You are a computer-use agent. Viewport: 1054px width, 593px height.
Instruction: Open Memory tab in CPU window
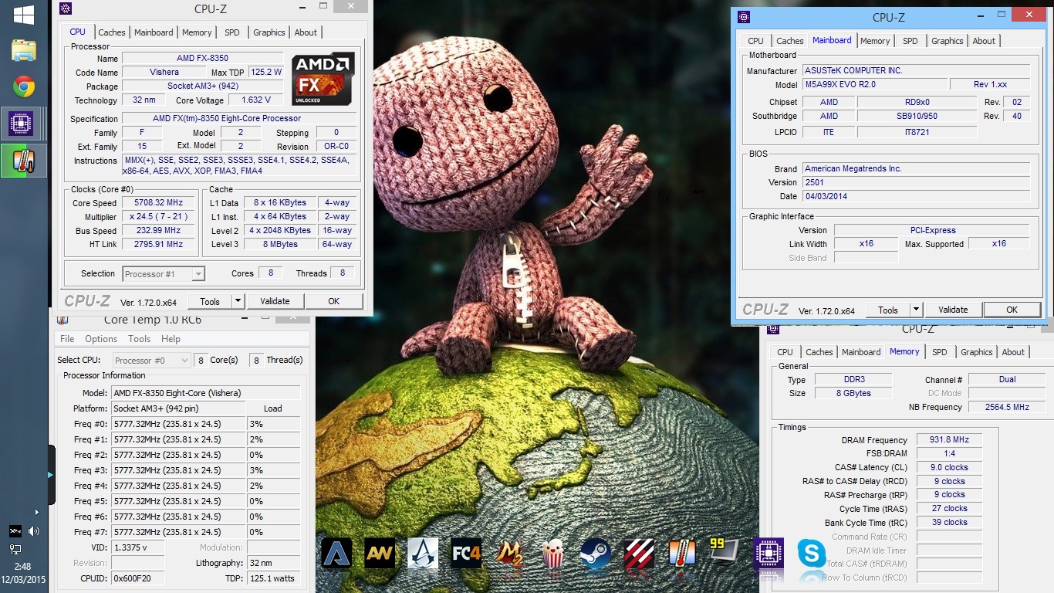click(x=197, y=32)
